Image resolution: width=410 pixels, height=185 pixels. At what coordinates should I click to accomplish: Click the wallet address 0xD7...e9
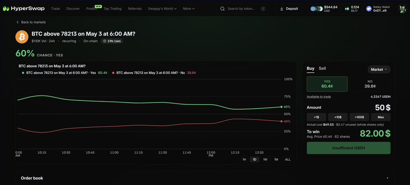pos(380,11)
